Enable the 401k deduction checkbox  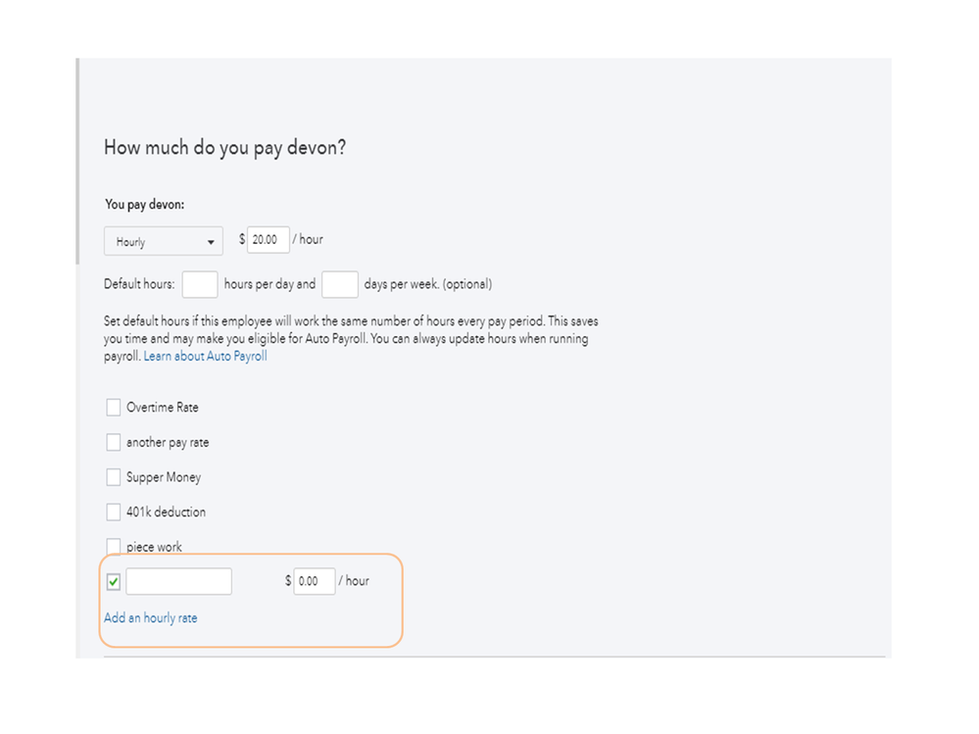coord(114,512)
